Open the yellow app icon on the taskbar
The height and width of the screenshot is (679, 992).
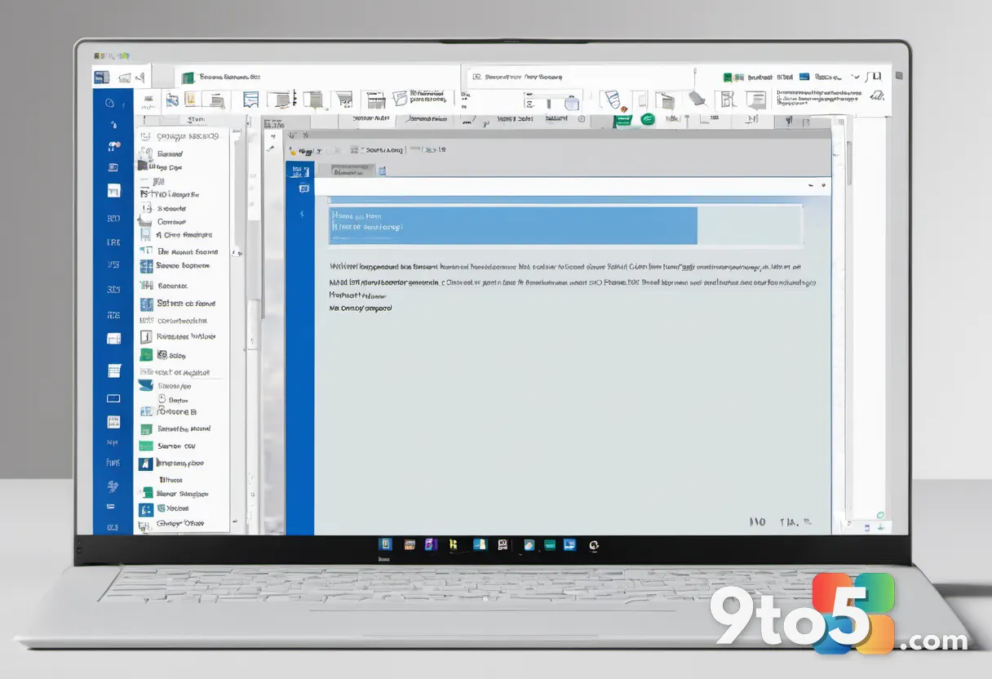click(x=453, y=544)
